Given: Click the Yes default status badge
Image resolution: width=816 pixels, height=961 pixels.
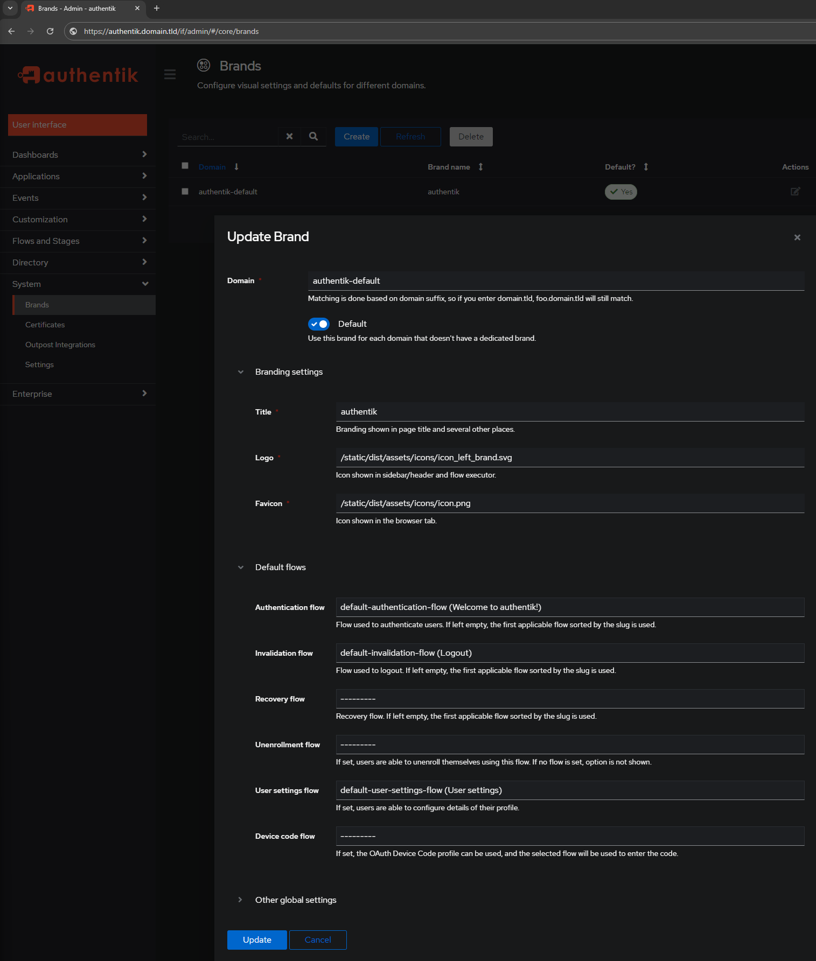Looking at the screenshot, I should tap(620, 192).
